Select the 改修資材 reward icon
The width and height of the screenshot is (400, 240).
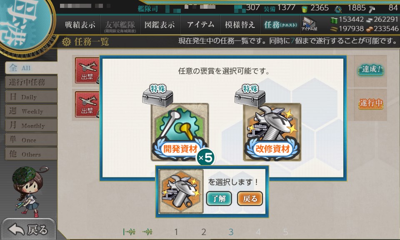point(272,132)
